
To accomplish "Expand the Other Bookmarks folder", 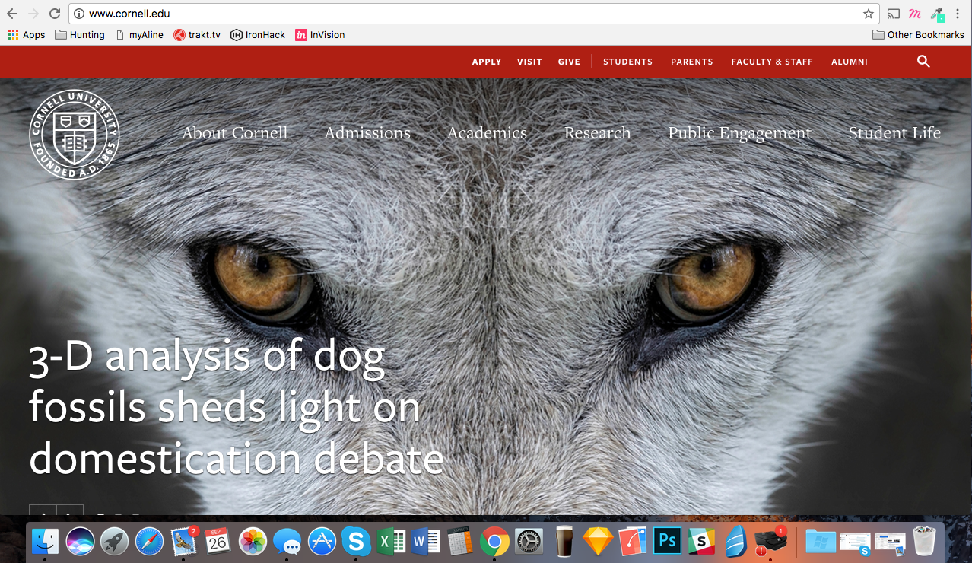I will click(918, 34).
